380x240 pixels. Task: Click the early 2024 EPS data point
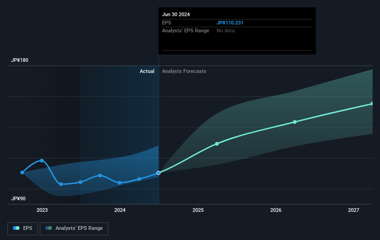(x=120, y=183)
